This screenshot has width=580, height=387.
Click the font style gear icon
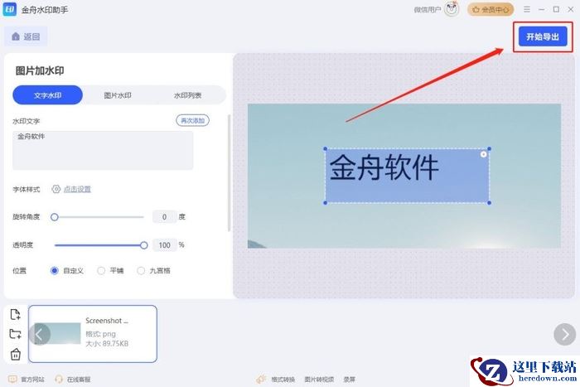(56, 189)
